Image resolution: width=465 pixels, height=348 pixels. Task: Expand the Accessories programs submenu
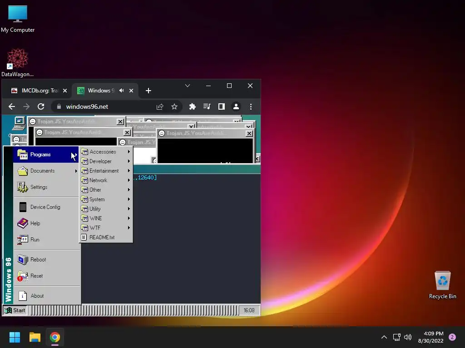(x=106, y=152)
